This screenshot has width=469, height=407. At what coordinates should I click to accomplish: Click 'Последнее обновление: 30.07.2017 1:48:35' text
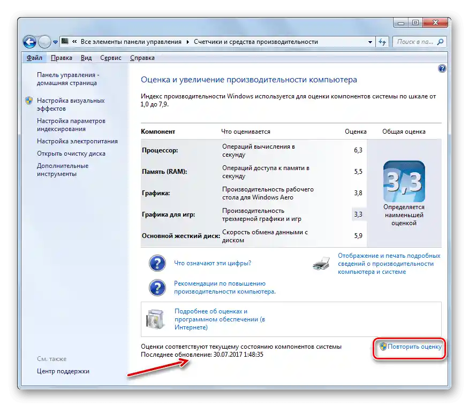(202, 355)
